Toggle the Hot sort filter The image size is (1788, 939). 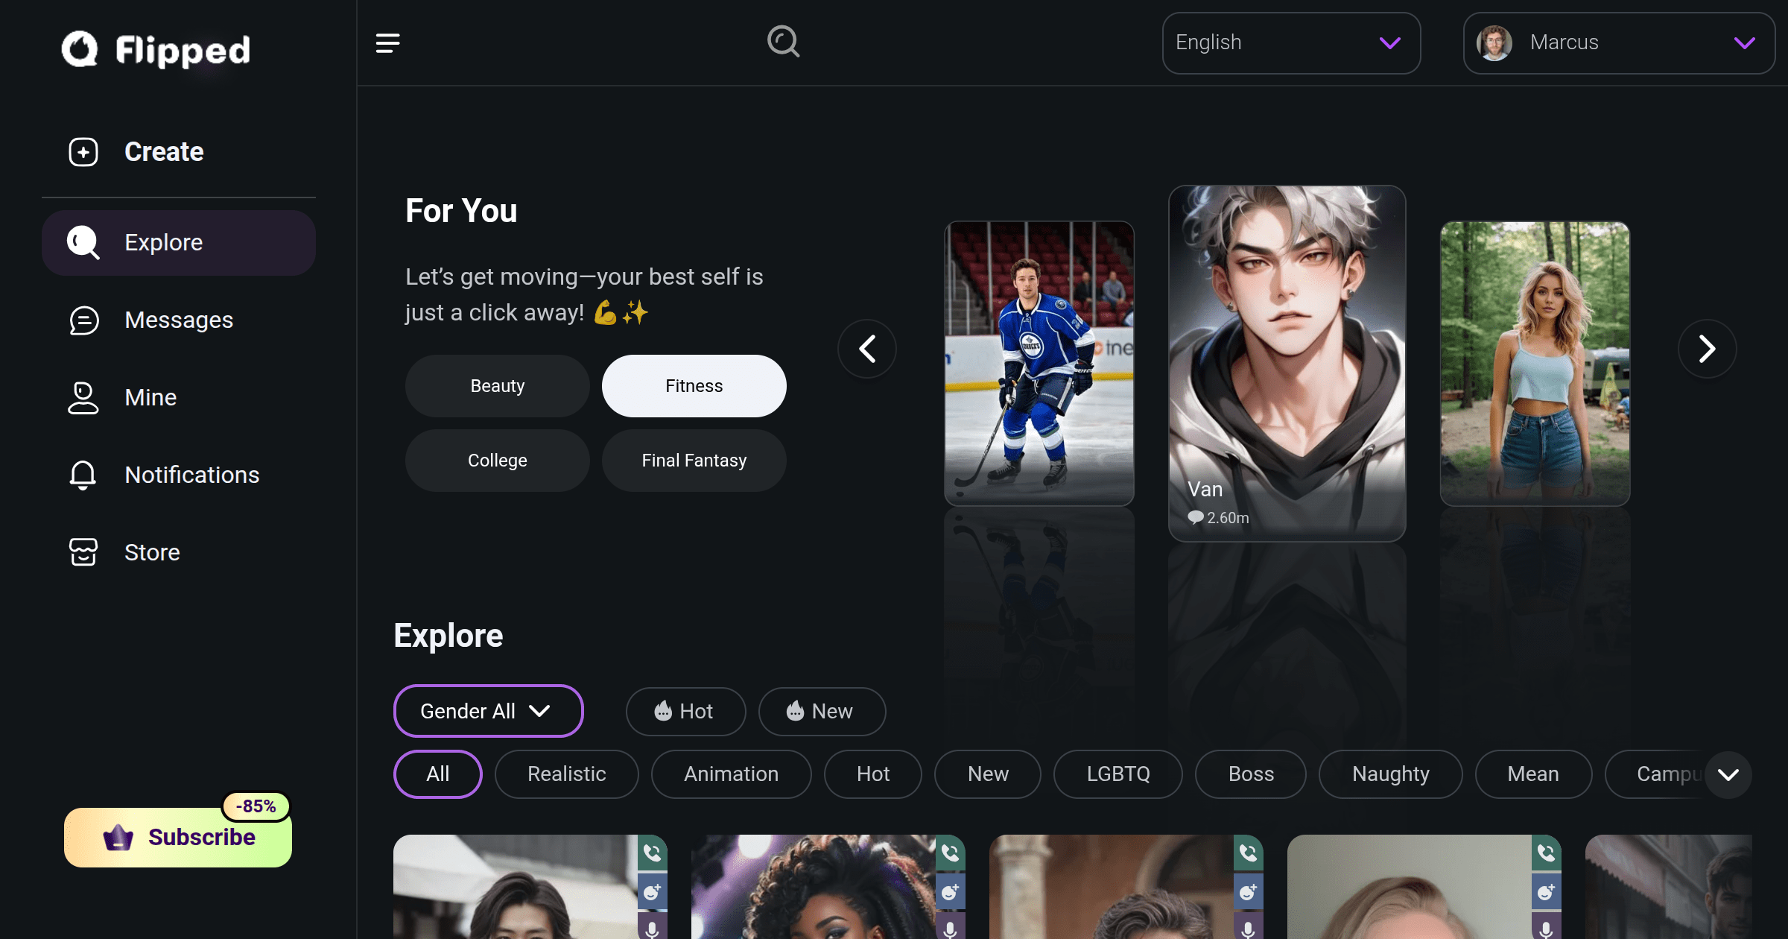click(x=685, y=712)
